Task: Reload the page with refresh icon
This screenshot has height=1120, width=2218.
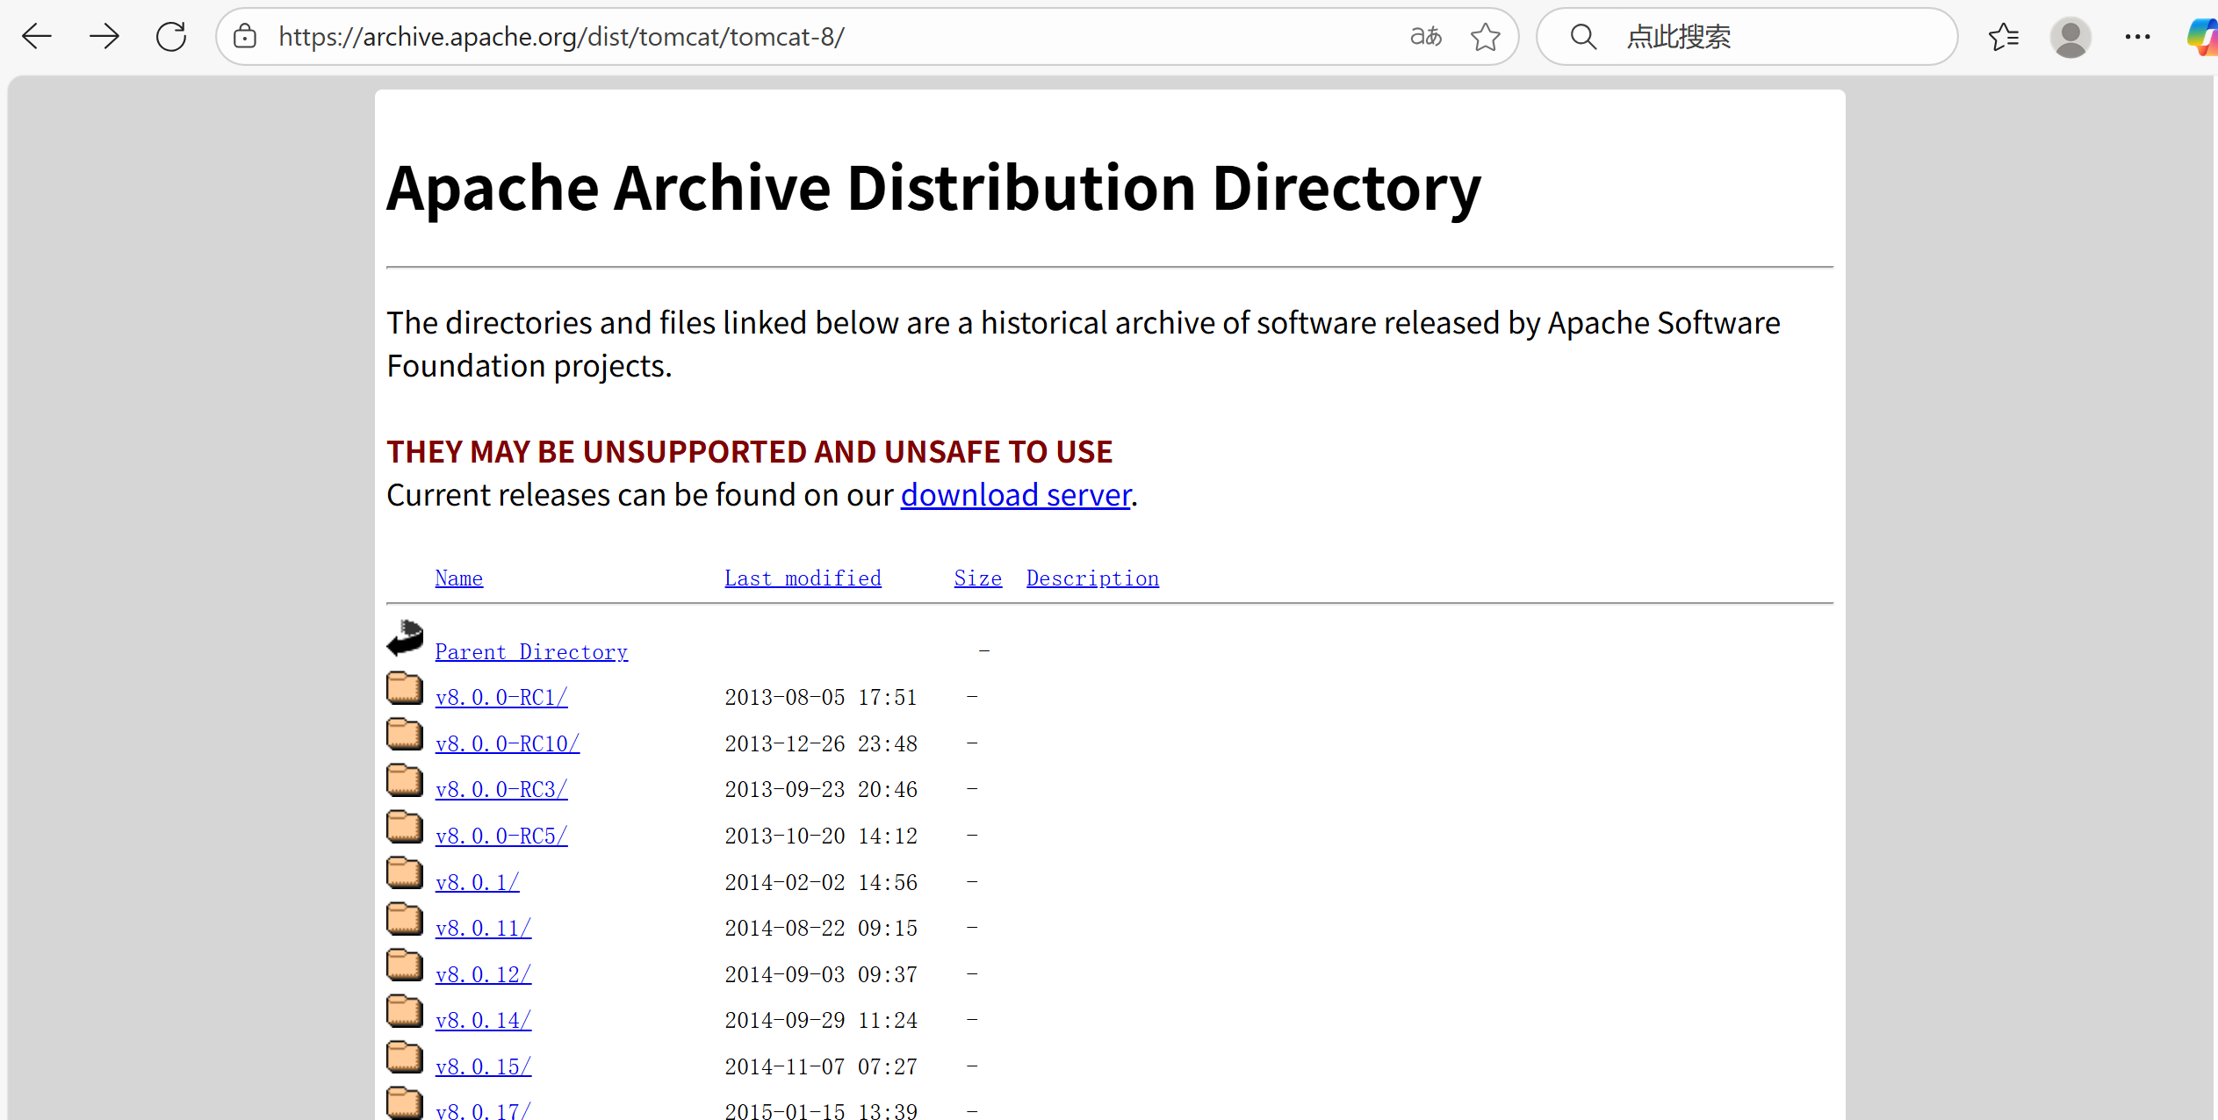Action: coord(171,37)
